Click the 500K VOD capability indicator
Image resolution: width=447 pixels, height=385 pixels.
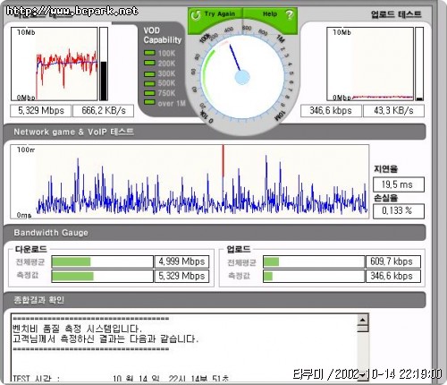click(x=149, y=83)
